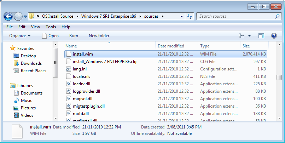This screenshot has width=285, height=143.
Task: Show hidden path levels via double chevron
Action: [x=38, y=16]
